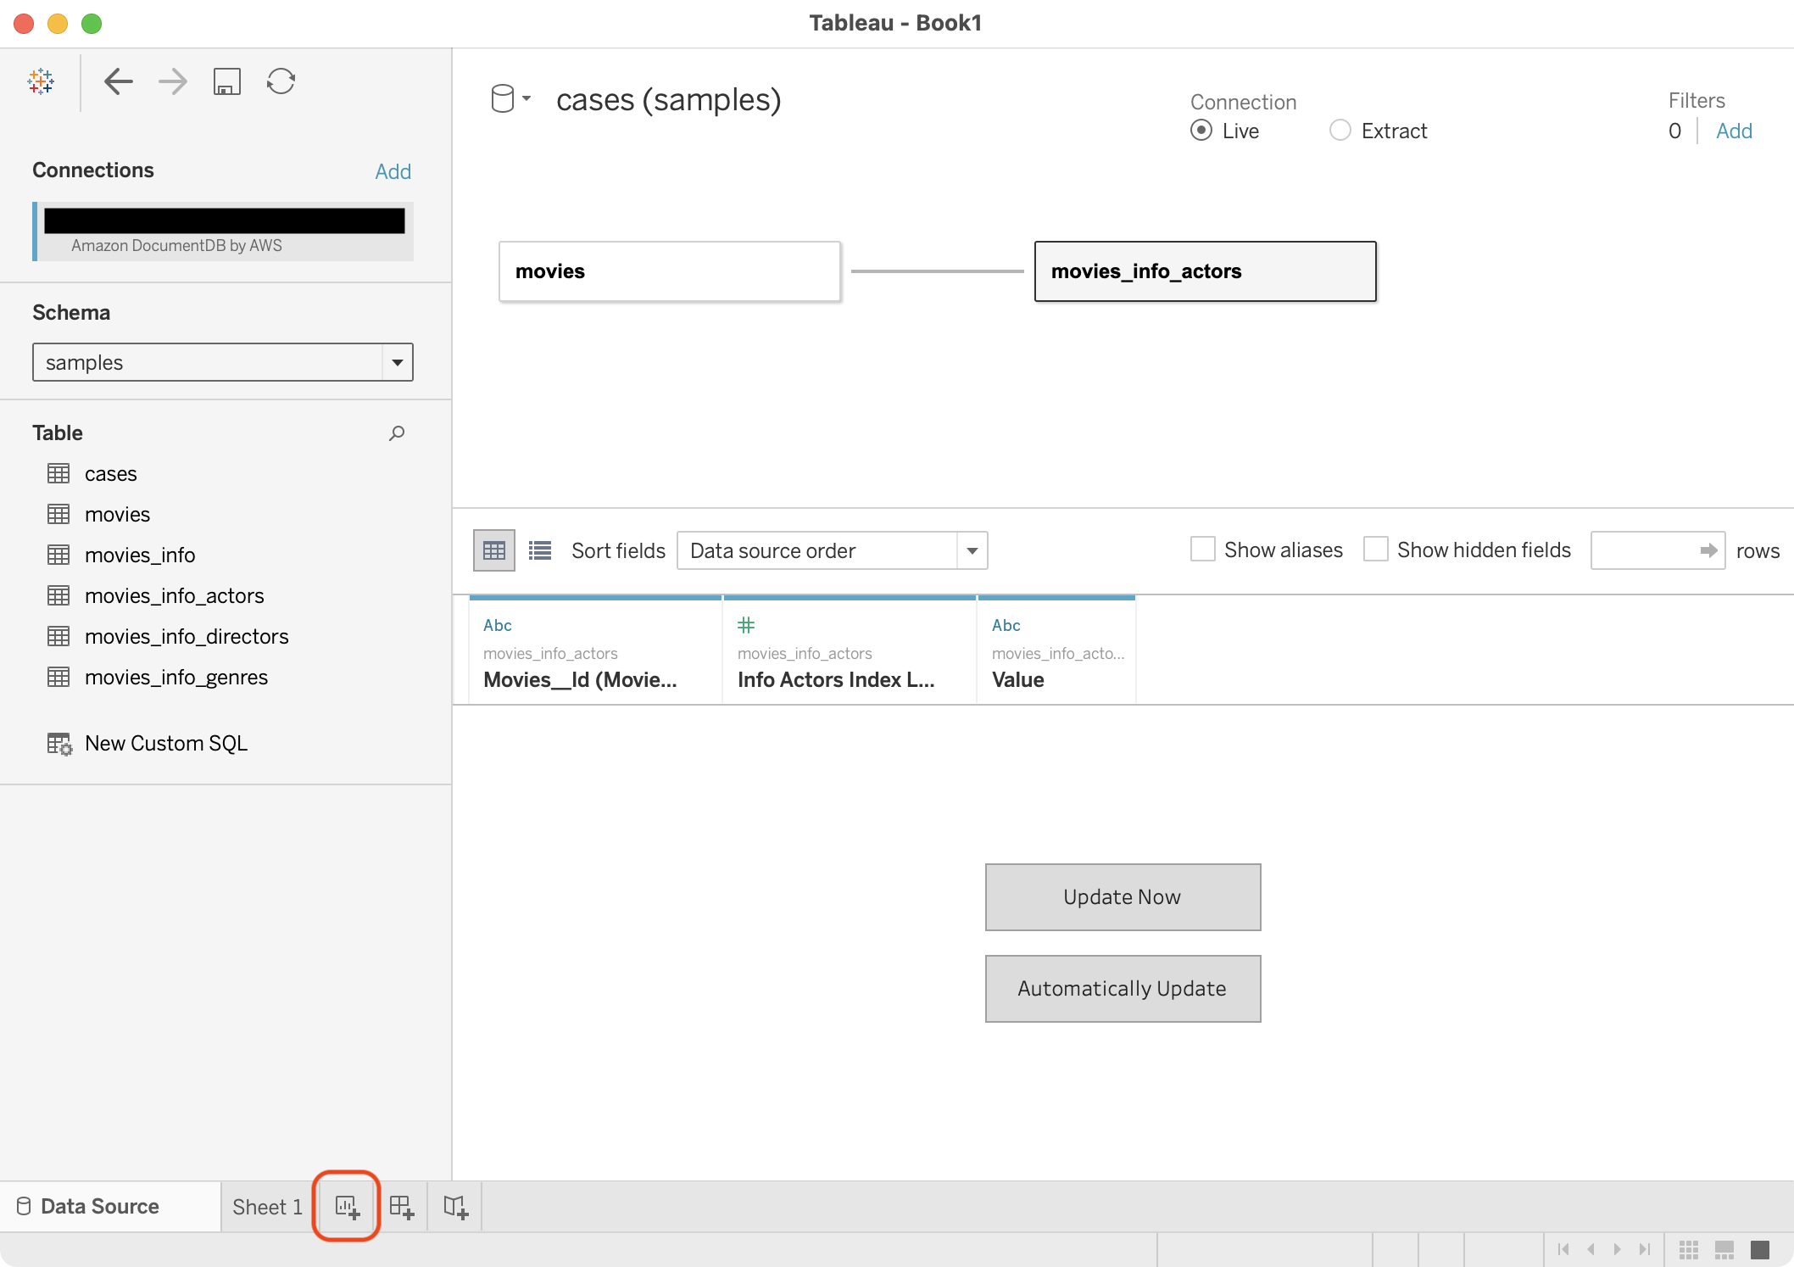Click the refresh data source icon

[x=281, y=81]
